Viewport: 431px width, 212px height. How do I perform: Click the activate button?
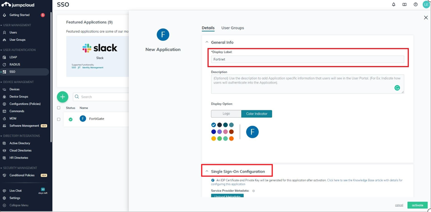417,205
